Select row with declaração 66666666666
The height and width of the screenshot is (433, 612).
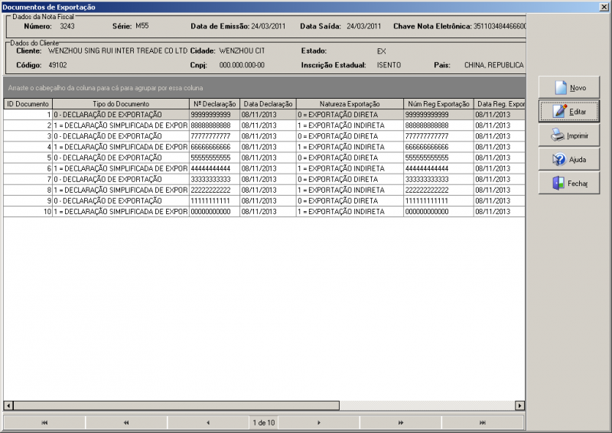[x=264, y=147]
